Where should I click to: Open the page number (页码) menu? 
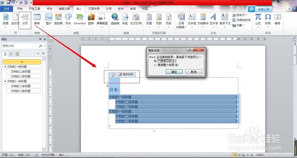point(168,20)
